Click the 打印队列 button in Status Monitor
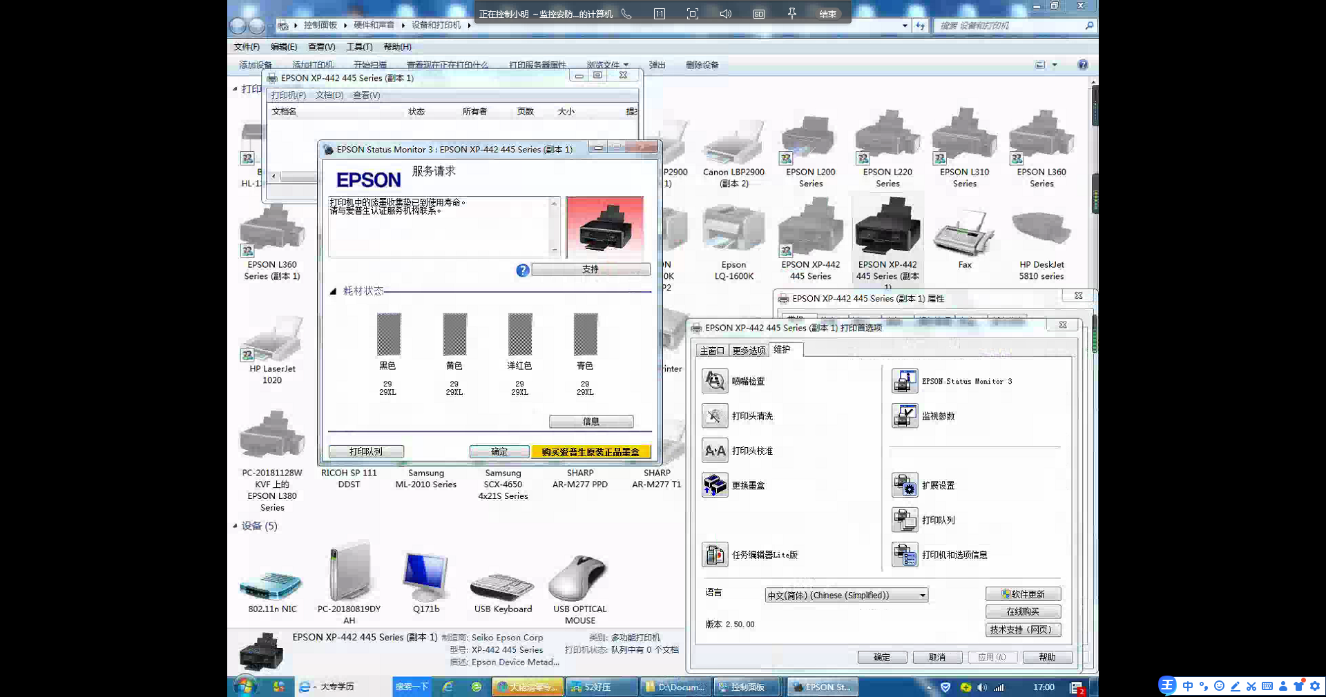The width and height of the screenshot is (1326, 697). click(366, 451)
